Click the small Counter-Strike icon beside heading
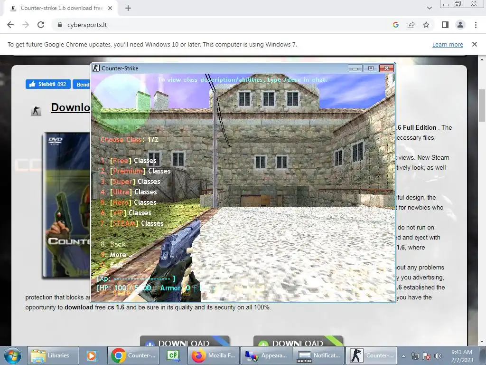 pos(36,111)
